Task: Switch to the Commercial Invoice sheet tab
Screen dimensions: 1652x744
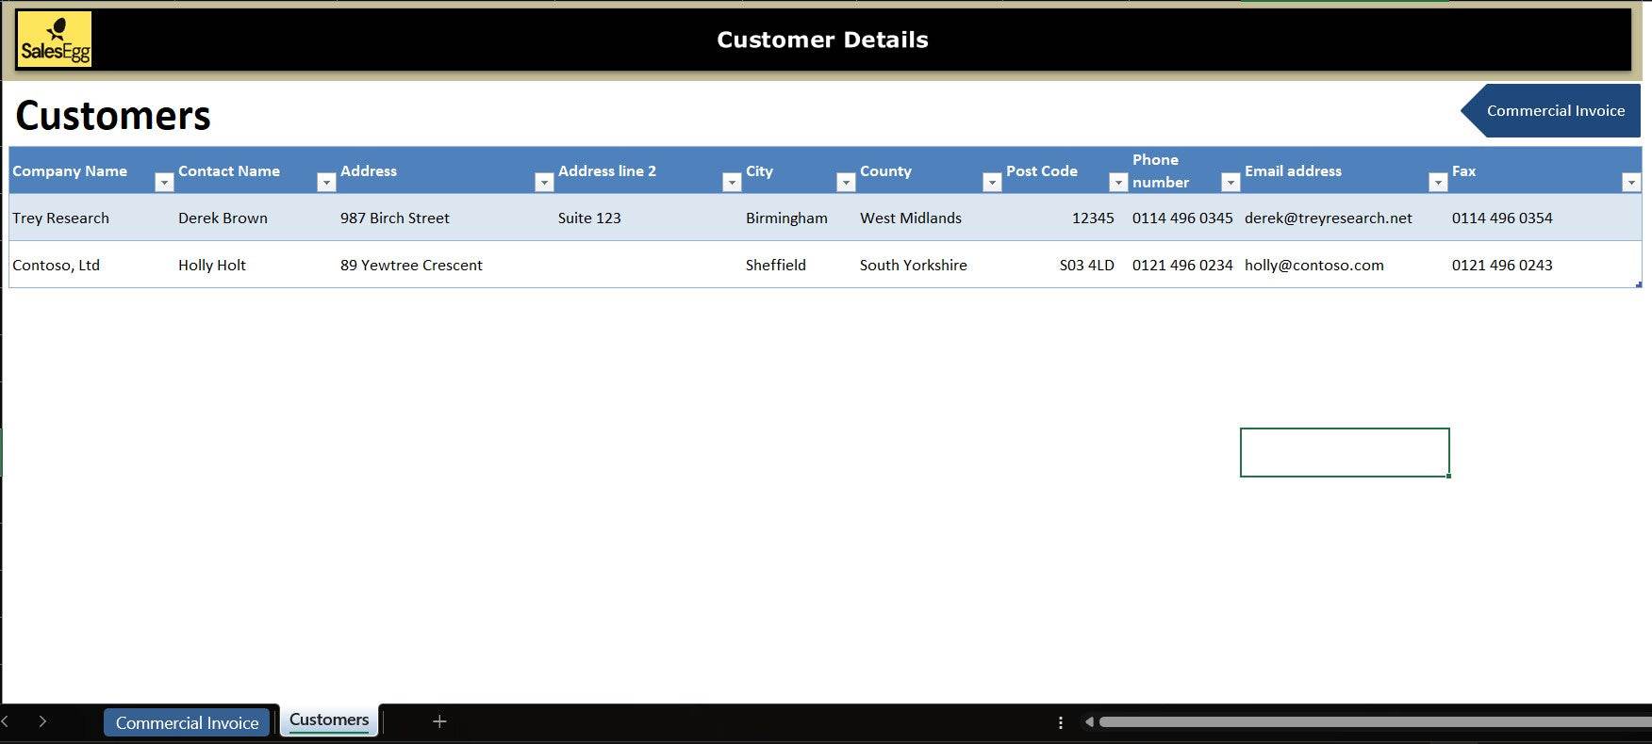Action: [187, 722]
